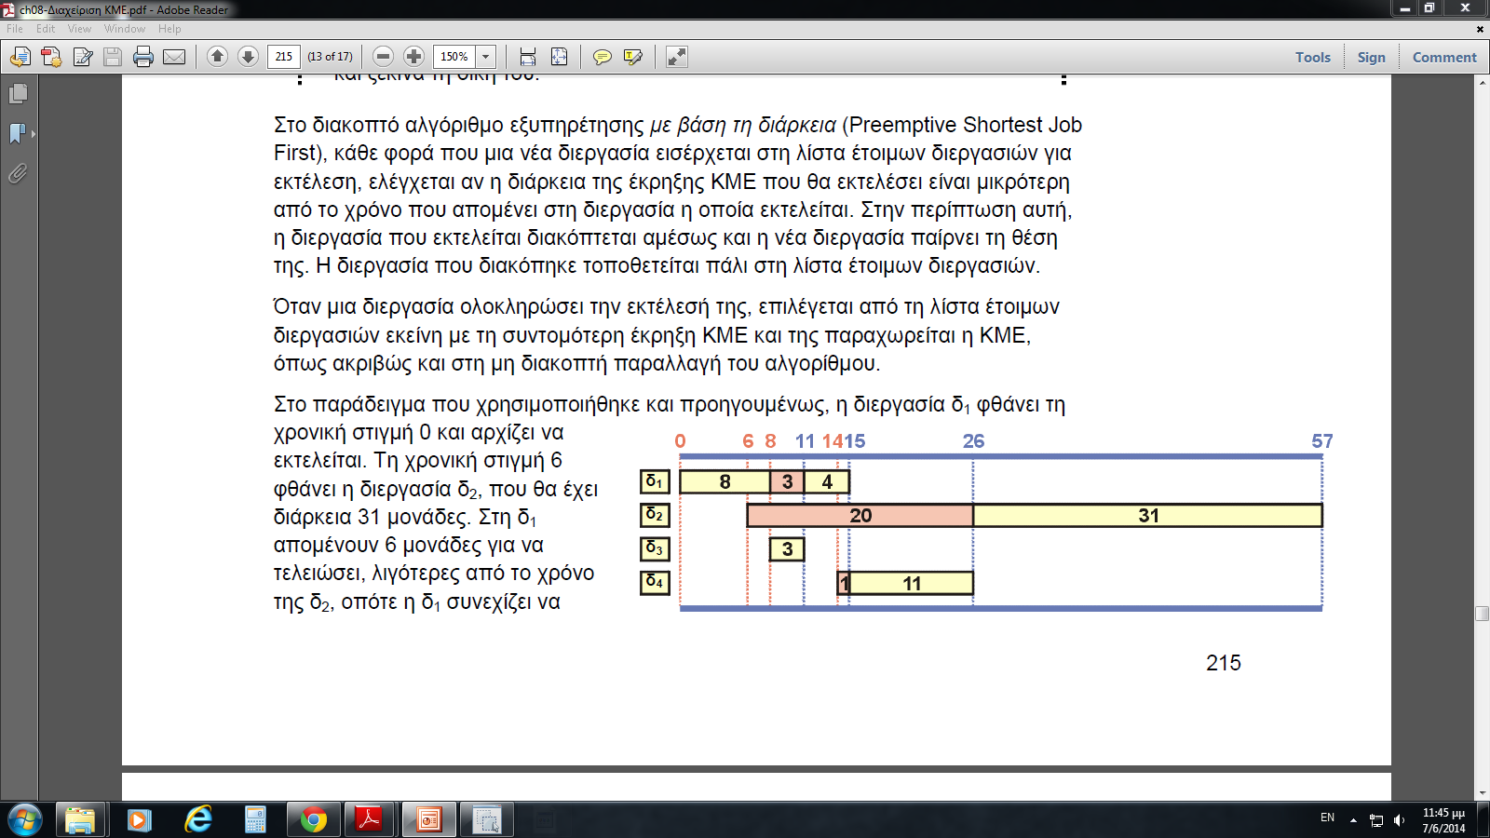The width and height of the screenshot is (1490, 838).
Task: Show Page Thumbnails panel in sidebar
Action: click(x=18, y=93)
